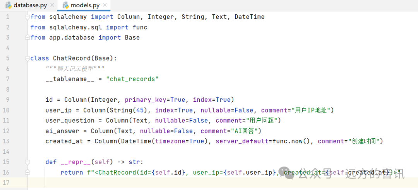The height and width of the screenshot is (190, 418).
Task: Click line number 9 in the gutter
Action: [x=7, y=100]
